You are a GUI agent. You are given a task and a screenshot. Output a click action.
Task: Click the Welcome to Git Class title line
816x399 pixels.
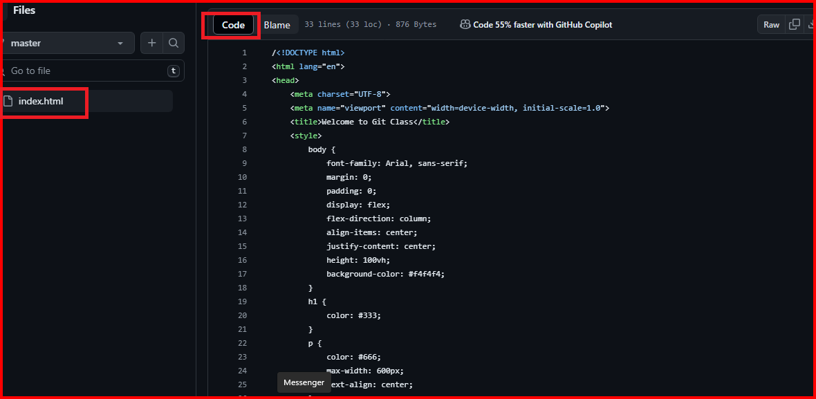pyautogui.click(x=369, y=122)
